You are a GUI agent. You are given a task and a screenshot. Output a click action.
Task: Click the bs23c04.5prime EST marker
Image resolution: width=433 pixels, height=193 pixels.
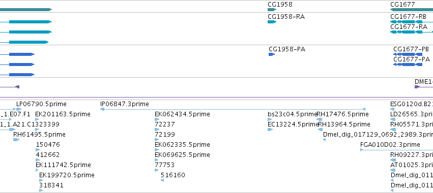270,119
